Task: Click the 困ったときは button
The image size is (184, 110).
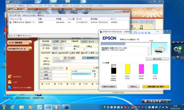Action: [x=157, y=59]
